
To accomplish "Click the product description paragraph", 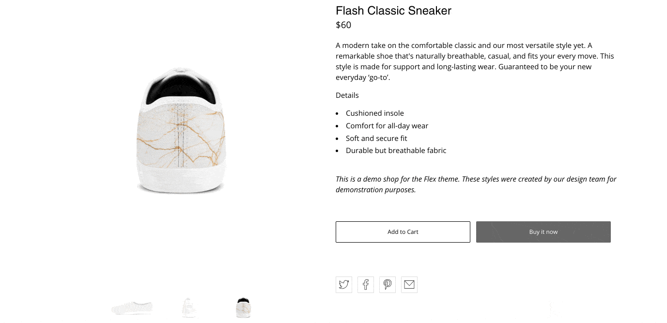I will tap(474, 62).
